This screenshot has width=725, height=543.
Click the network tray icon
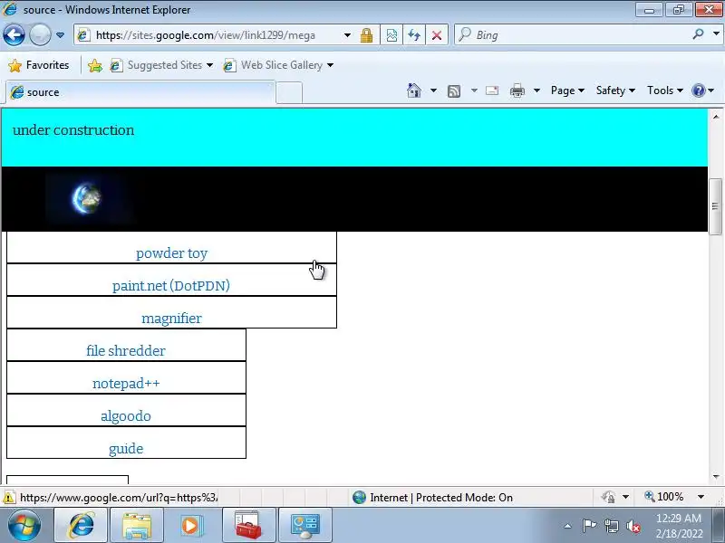pos(612,526)
